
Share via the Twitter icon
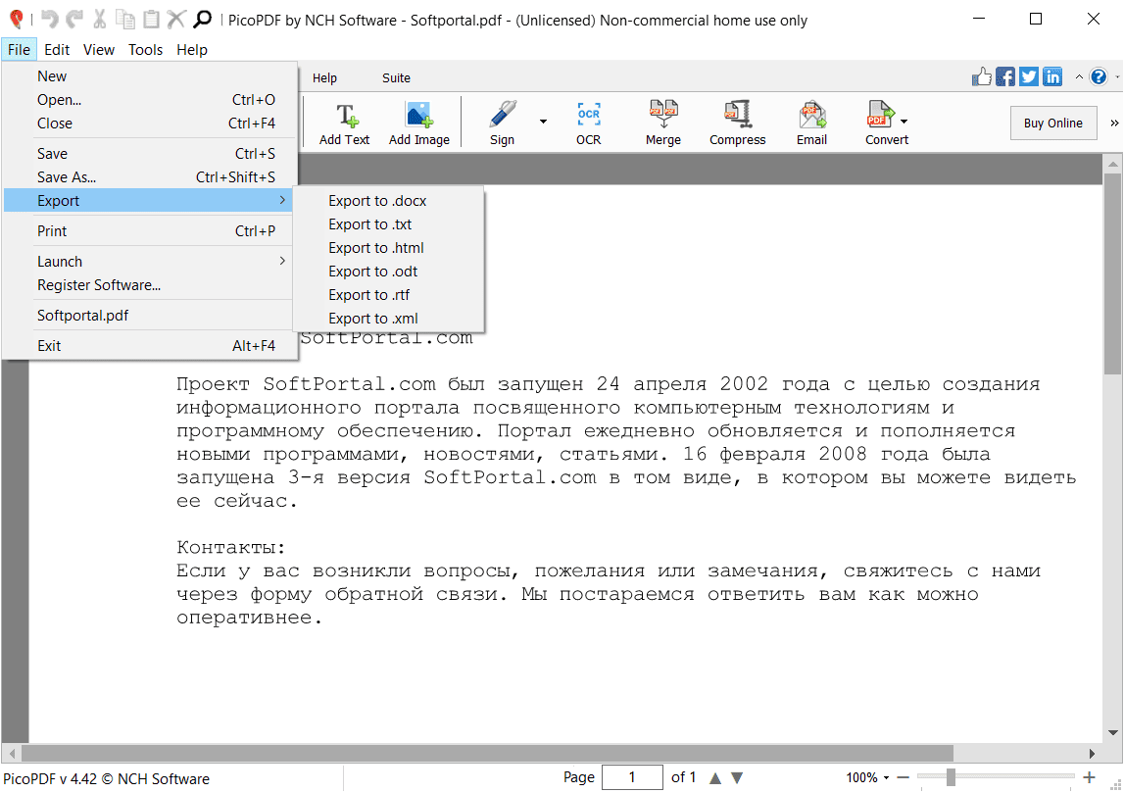[x=1029, y=76]
